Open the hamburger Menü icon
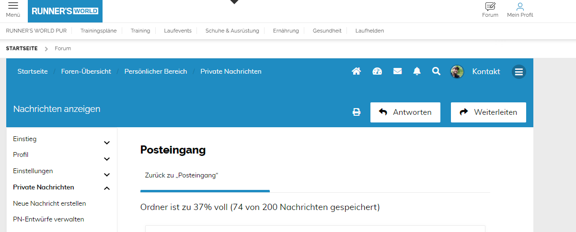576x232 pixels. point(13,6)
